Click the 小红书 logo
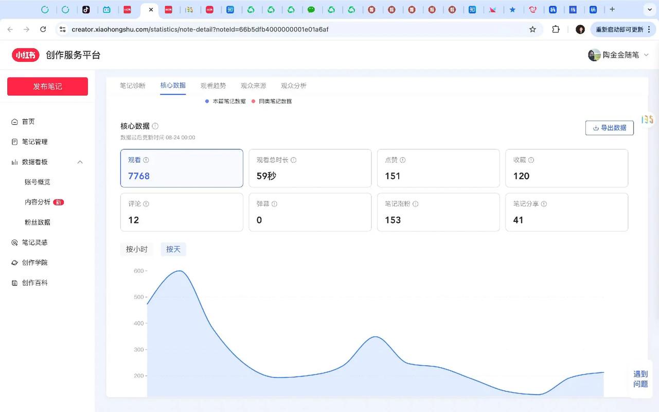 point(25,55)
